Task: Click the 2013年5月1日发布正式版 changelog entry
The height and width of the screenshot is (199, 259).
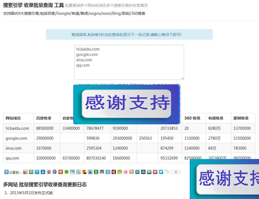Action: coord(31,193)
